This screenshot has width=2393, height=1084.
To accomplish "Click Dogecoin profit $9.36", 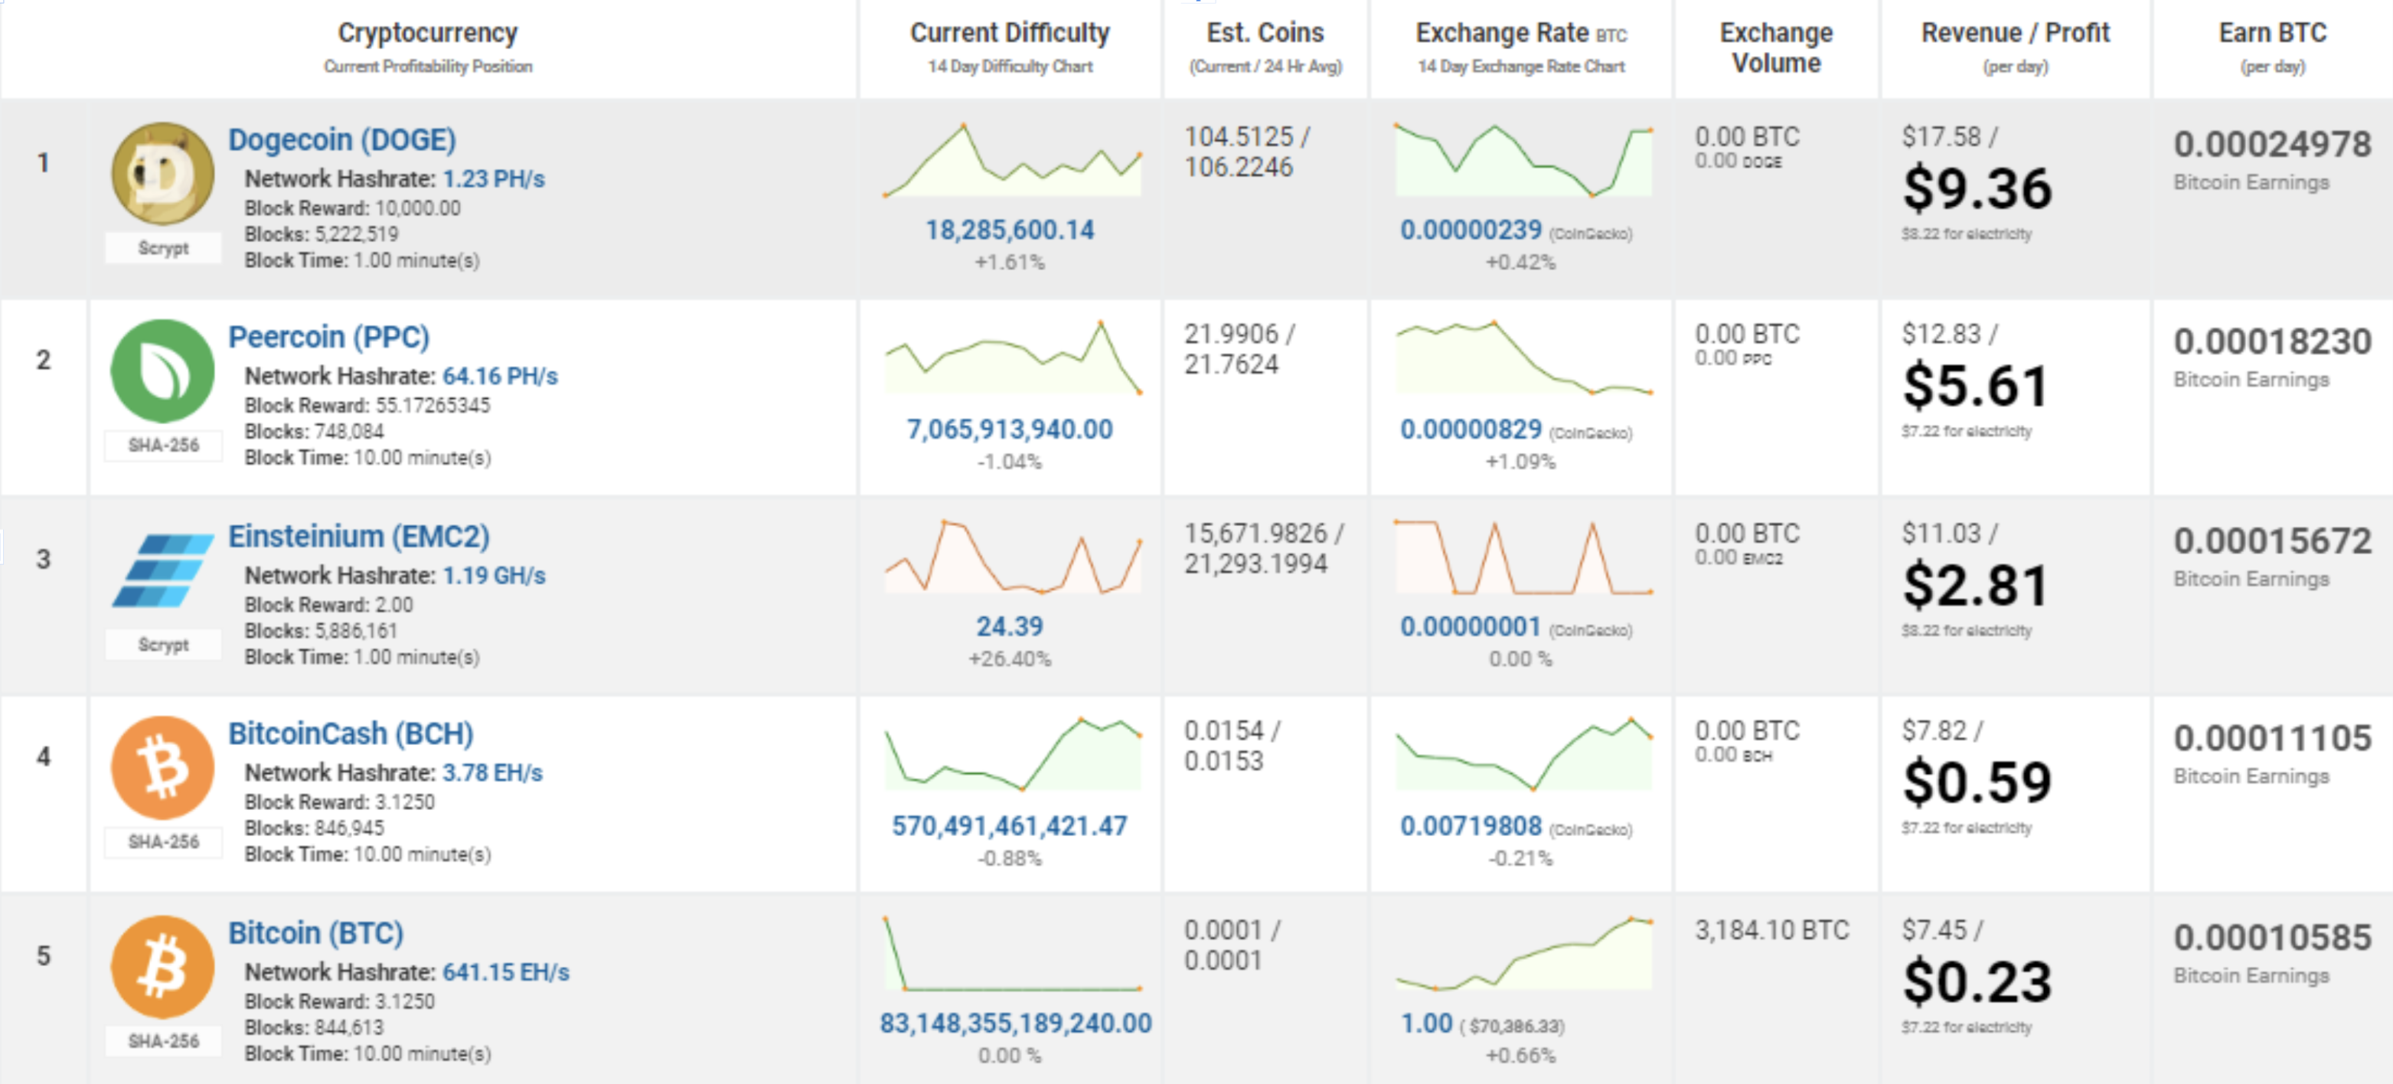I will tap(1977, 188).
